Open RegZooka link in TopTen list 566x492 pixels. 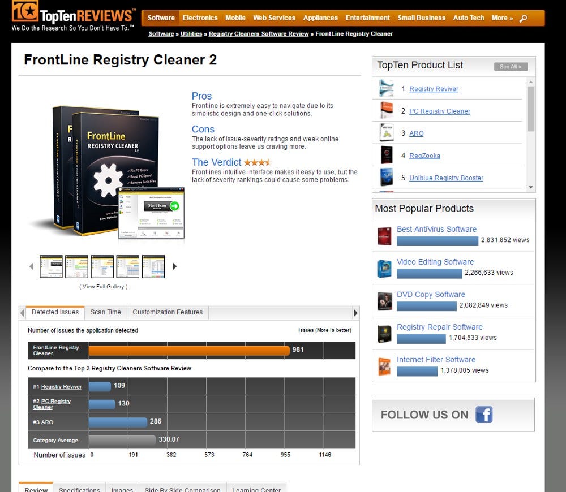[x=424, y=156]
